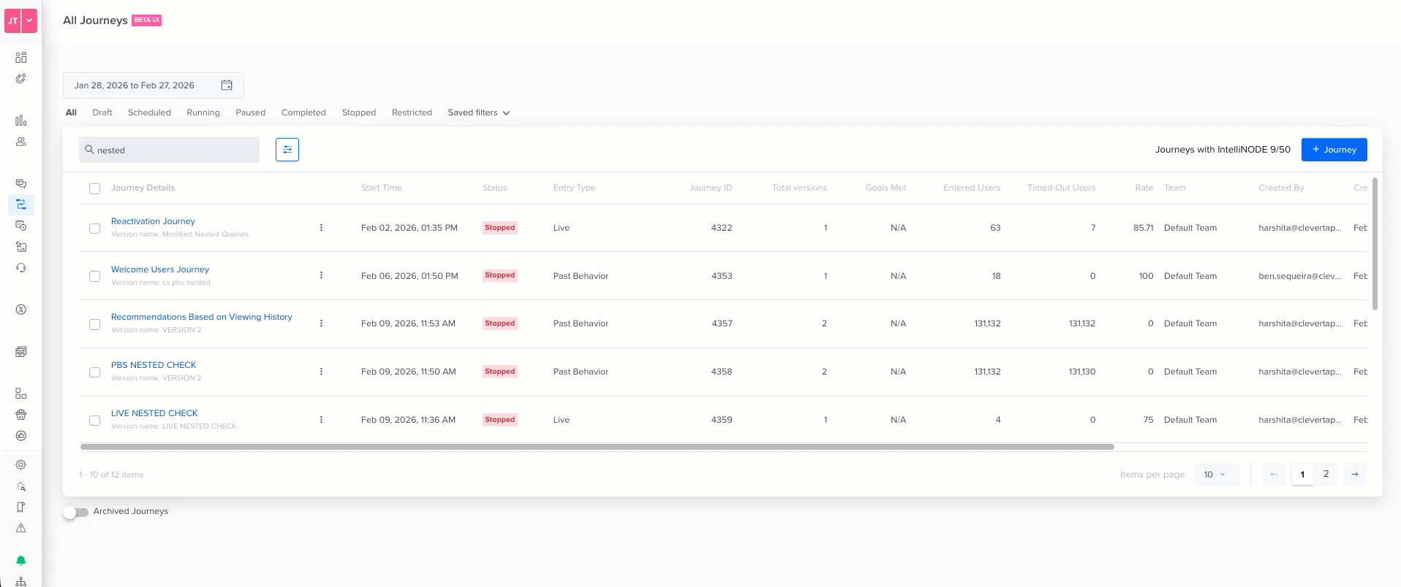This screenshot has width=1401, height=587.
Task: Switch to the Running tab
Action: 203,112
